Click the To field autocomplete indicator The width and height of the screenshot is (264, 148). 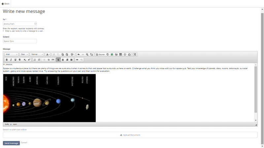(x=35, y=24)
